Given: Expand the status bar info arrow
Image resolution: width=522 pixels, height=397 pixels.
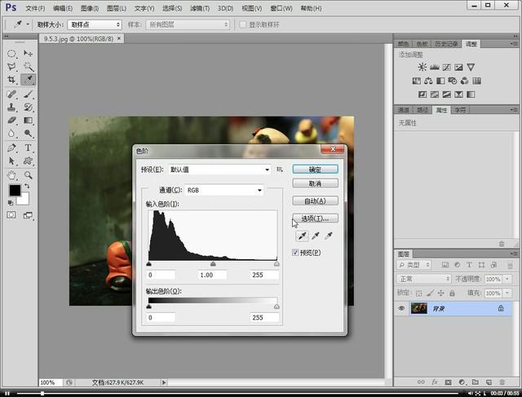Looking at the screenshot, I should [164, 382].
